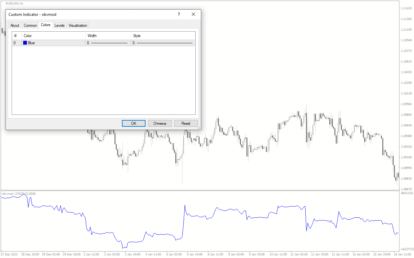Open the Common tab
This screenshot has height=258, width=414.
click(x=30, y=25)
